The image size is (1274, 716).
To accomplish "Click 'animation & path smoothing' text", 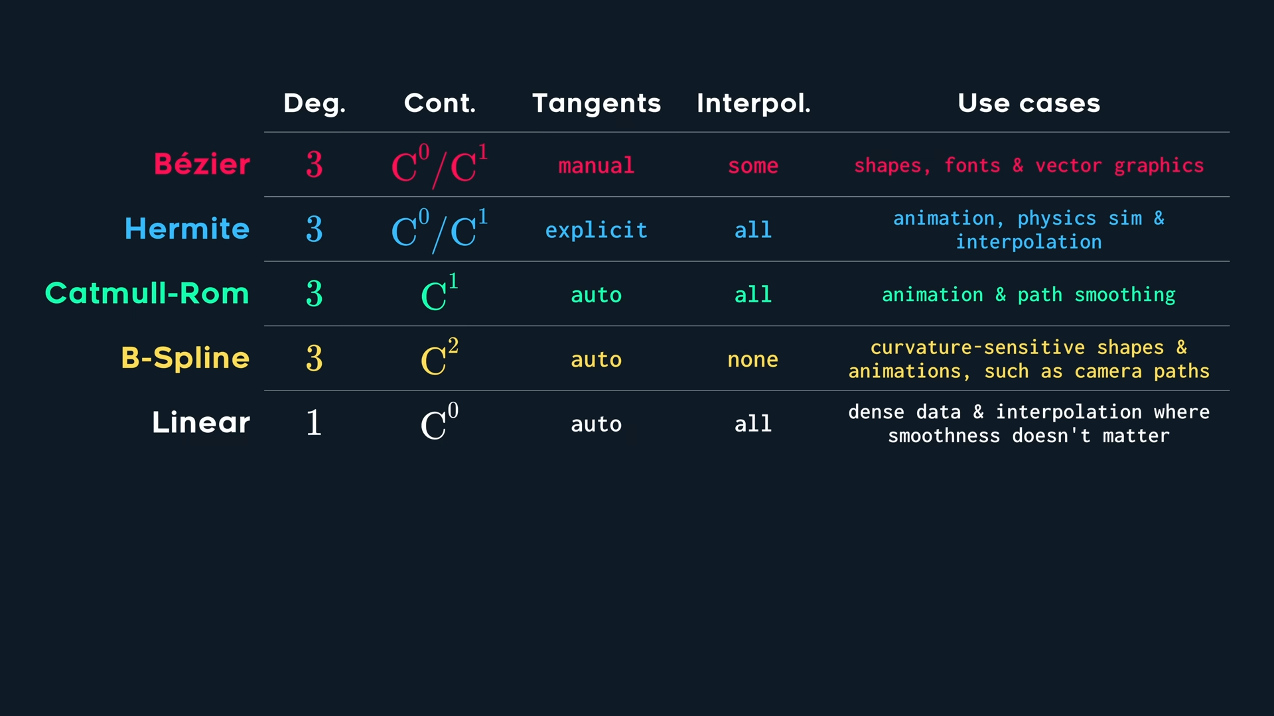I will click(x=1028, y=294).
